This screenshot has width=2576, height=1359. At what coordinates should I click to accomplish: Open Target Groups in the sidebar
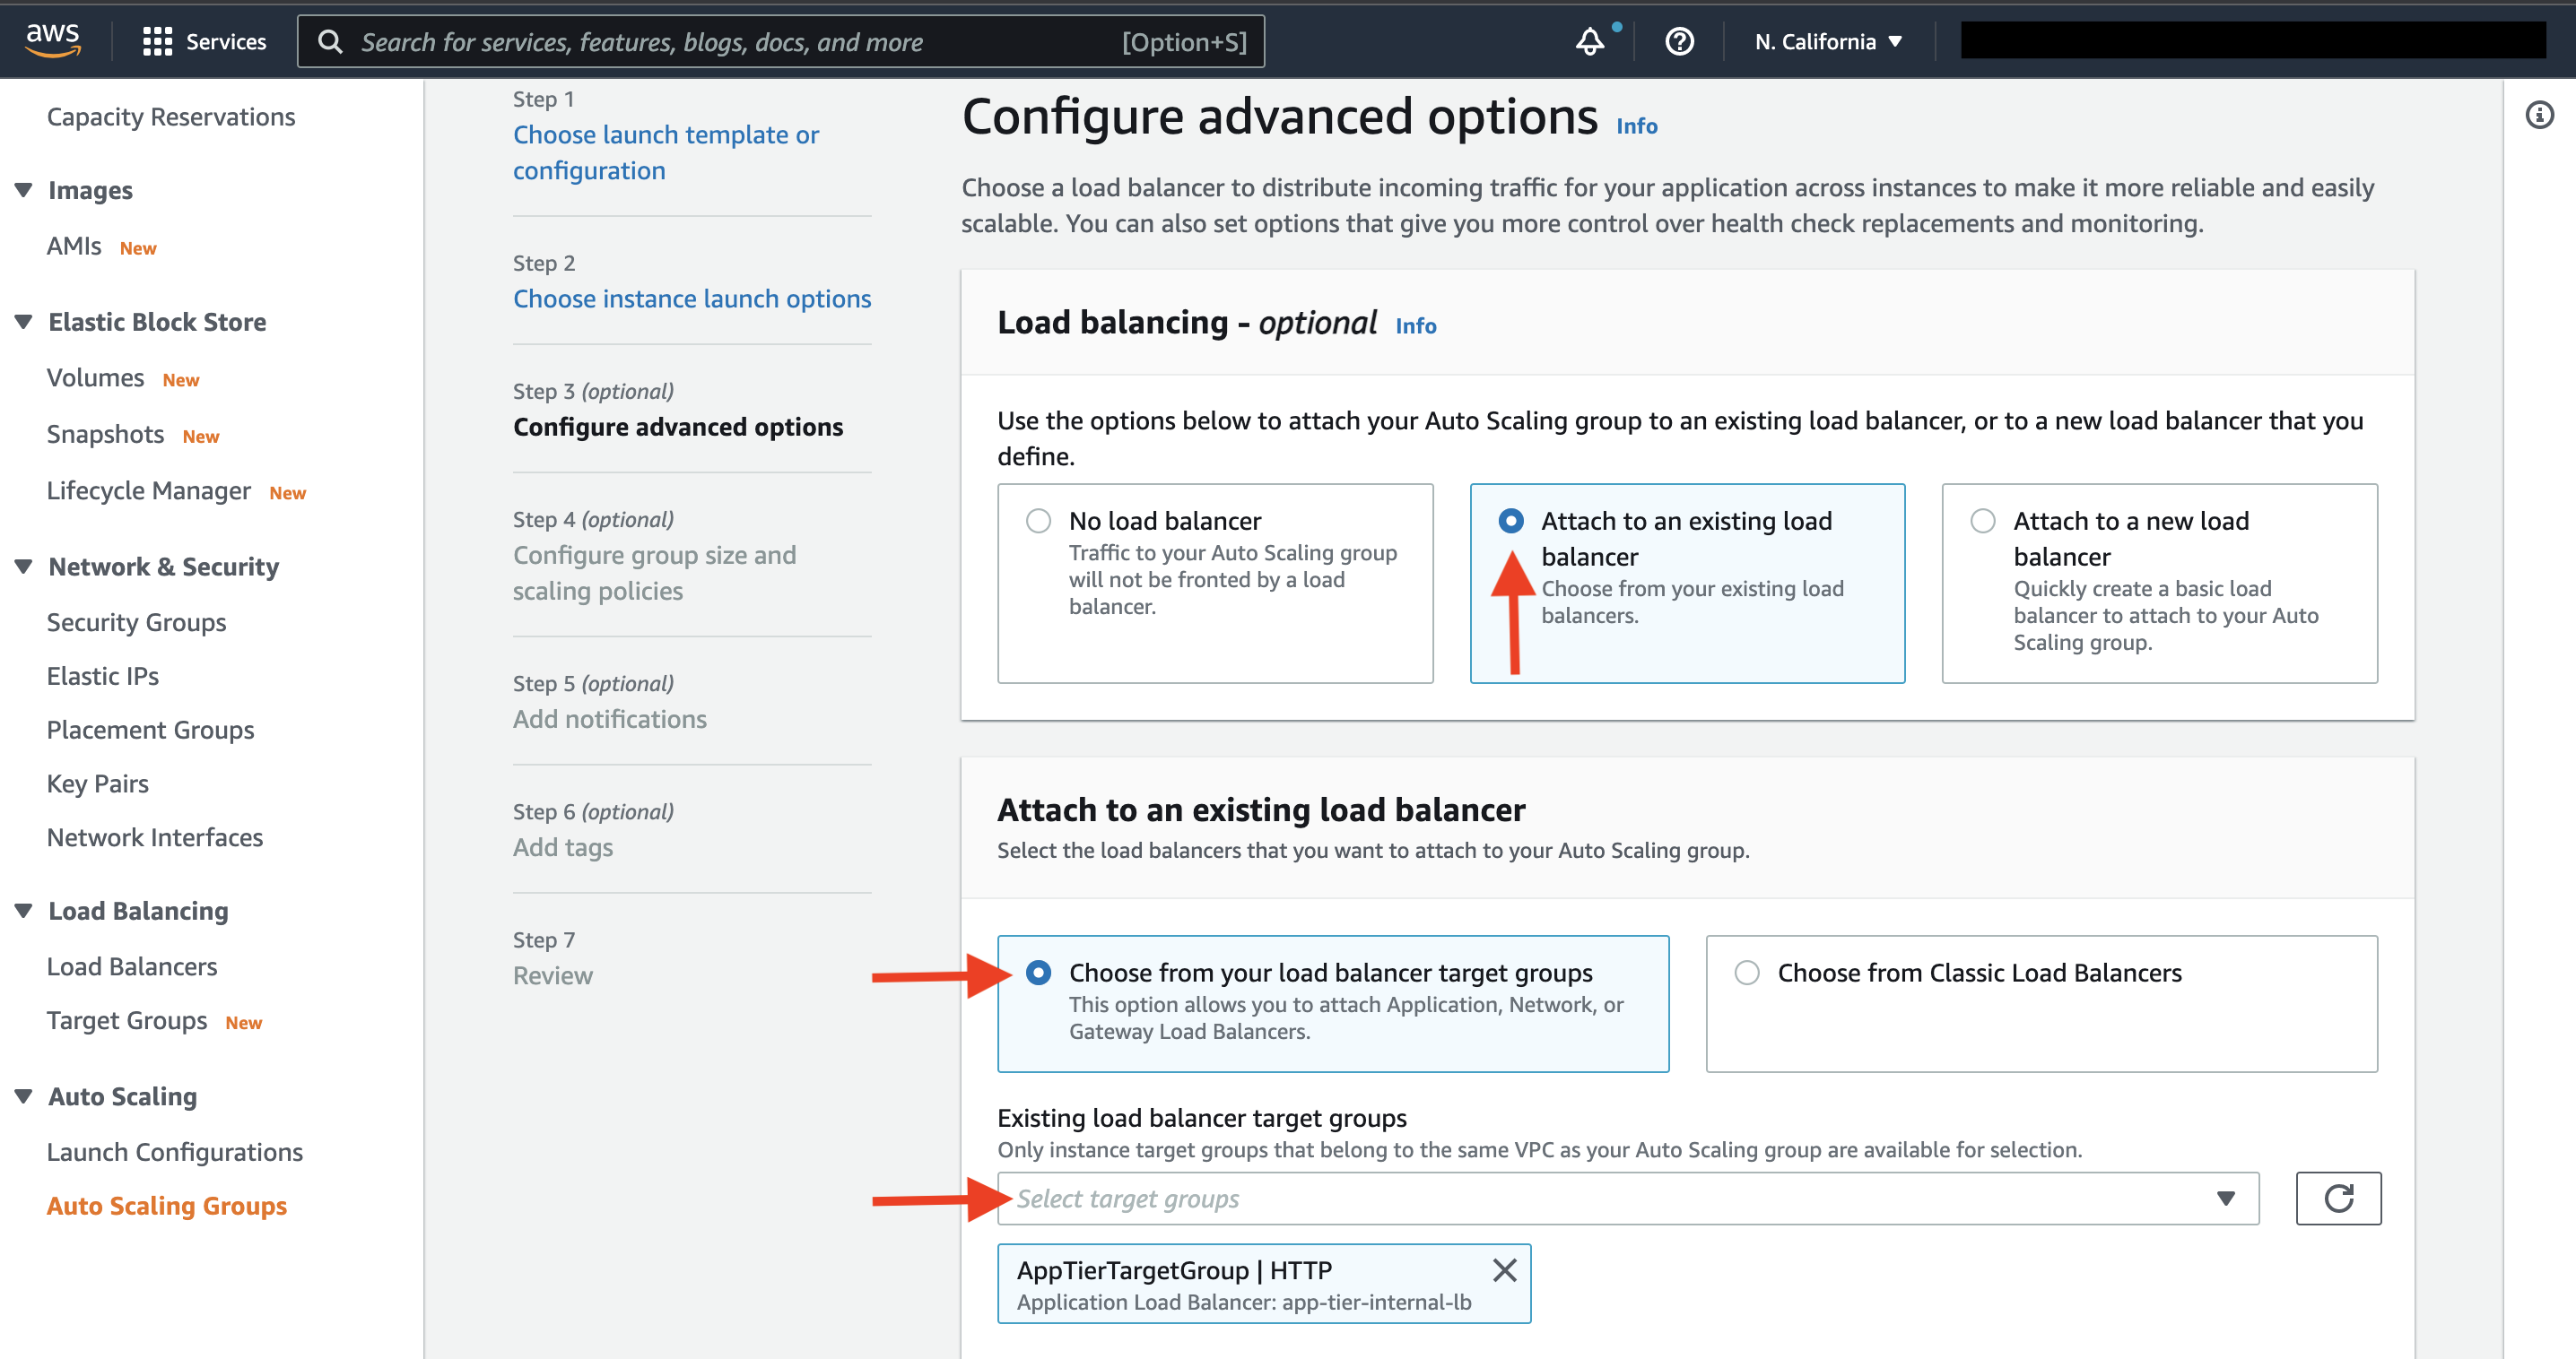127,1020
